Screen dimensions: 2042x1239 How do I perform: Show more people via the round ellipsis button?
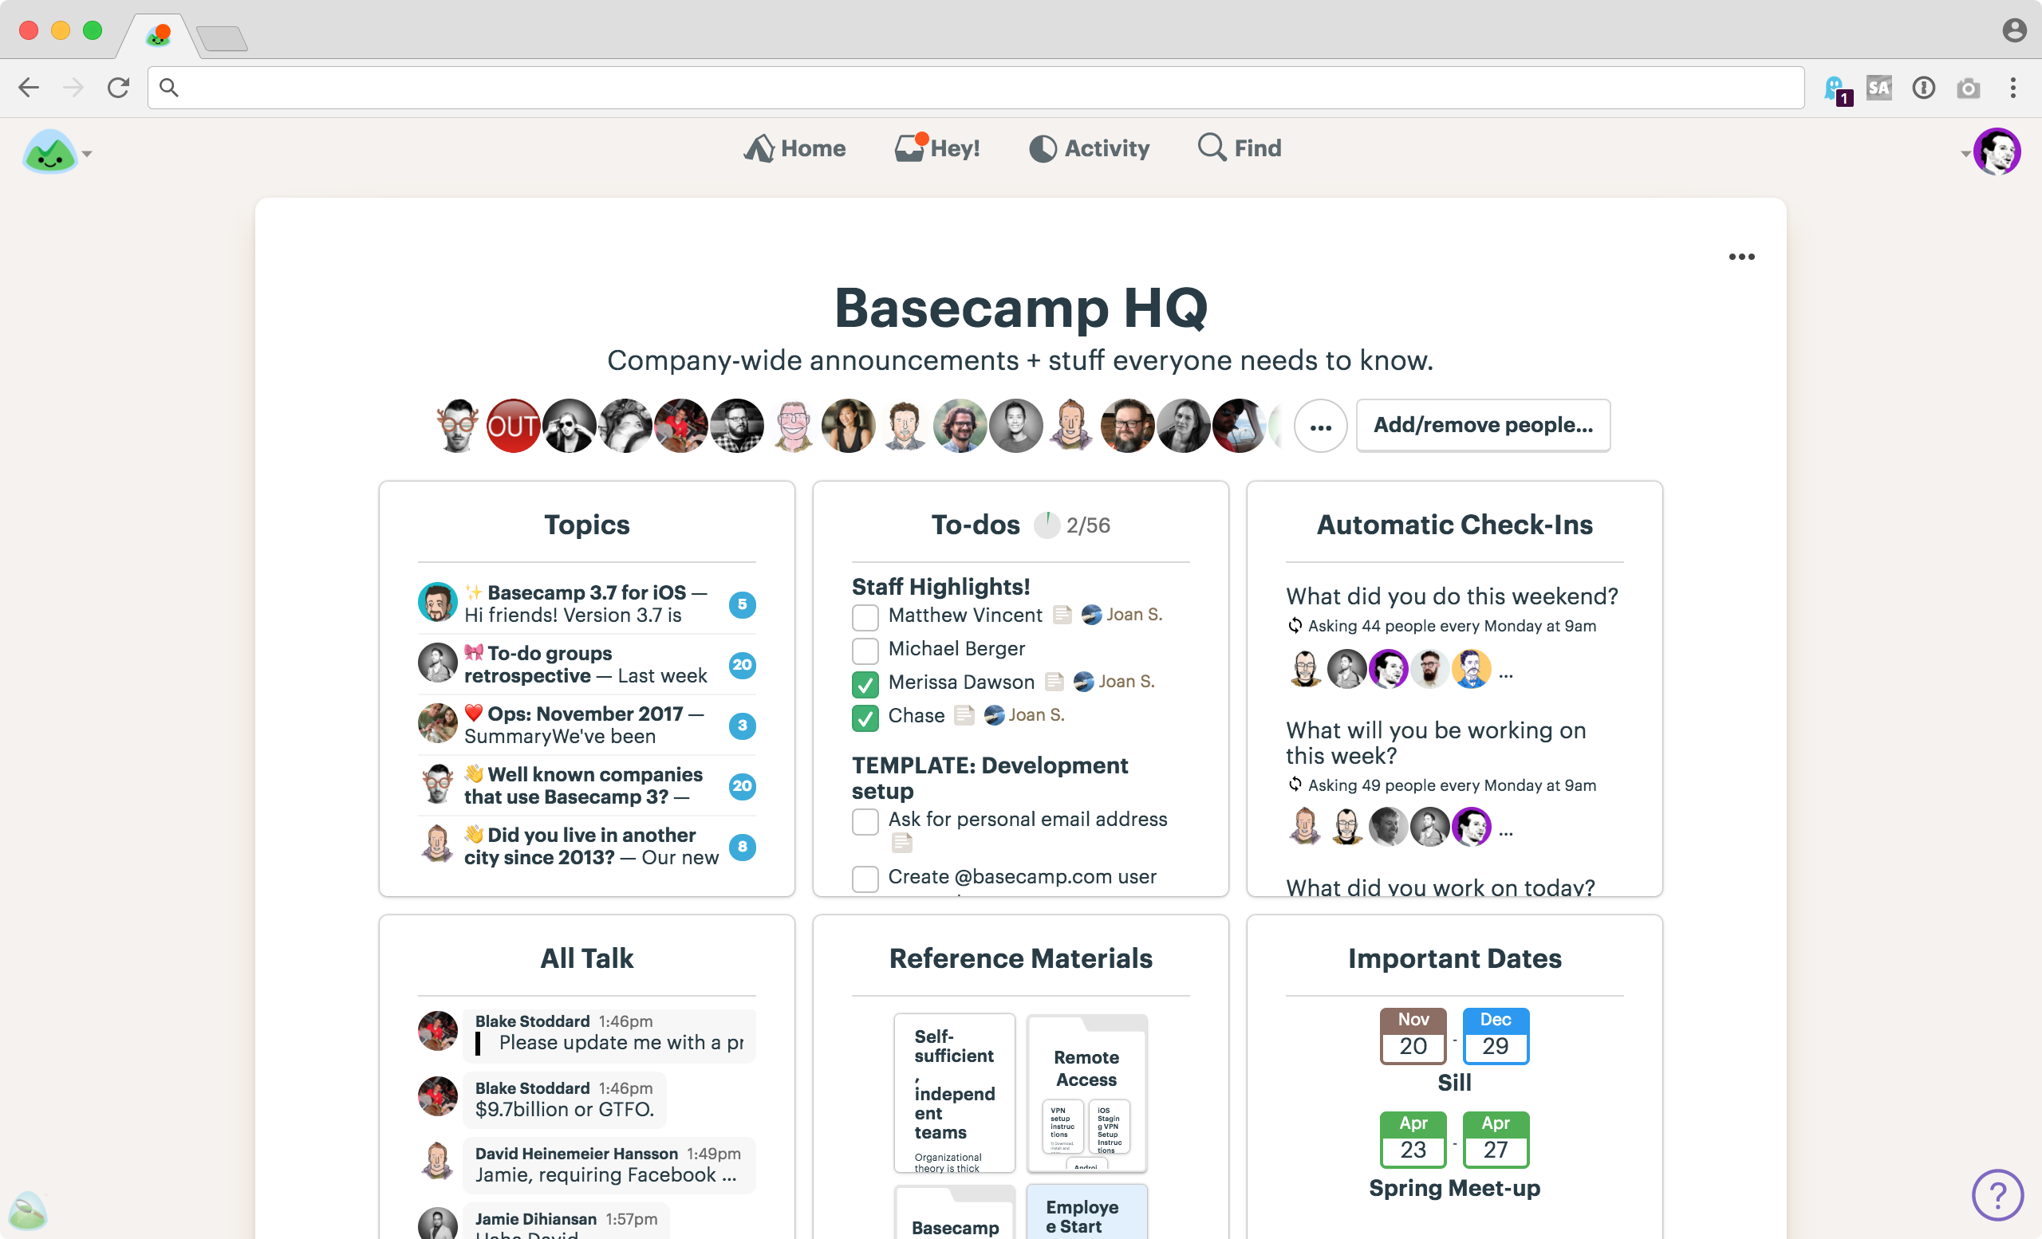pos(1320,426)
